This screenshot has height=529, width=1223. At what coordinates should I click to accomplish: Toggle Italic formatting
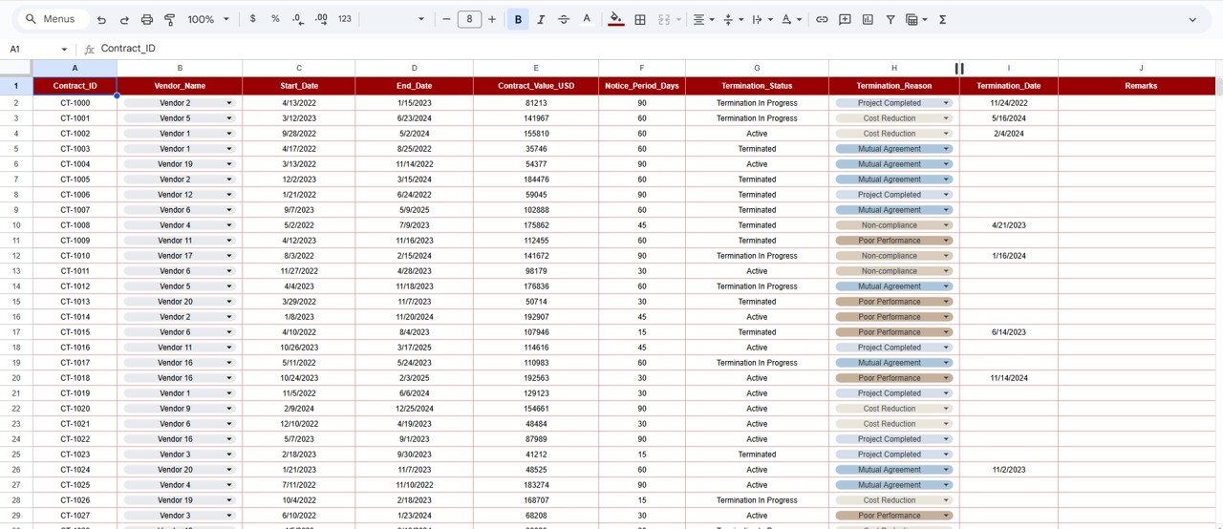(541, 19)
